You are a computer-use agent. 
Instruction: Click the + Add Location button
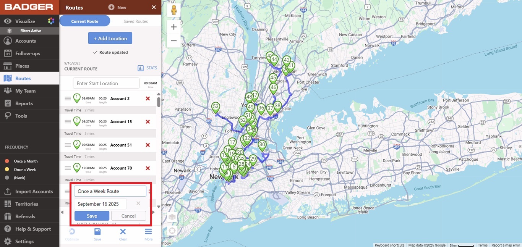[x=110, y=38]
